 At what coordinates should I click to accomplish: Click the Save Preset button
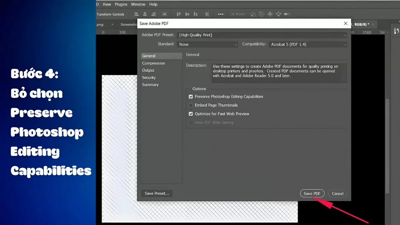(157, 193)
